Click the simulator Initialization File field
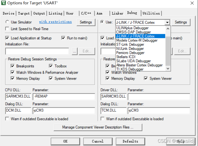The width and height of the screenshot is (198, 146). [37, 51]
